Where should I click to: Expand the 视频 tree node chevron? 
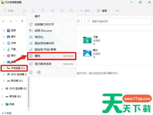[x=4, y=31]
